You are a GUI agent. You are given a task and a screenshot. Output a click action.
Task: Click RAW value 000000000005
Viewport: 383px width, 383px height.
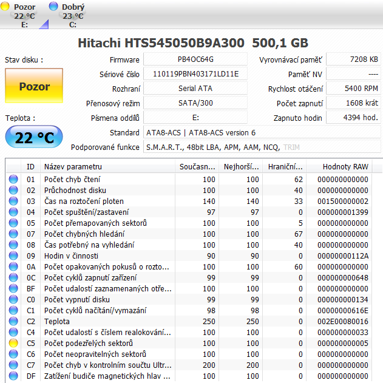tap(343, 343)
